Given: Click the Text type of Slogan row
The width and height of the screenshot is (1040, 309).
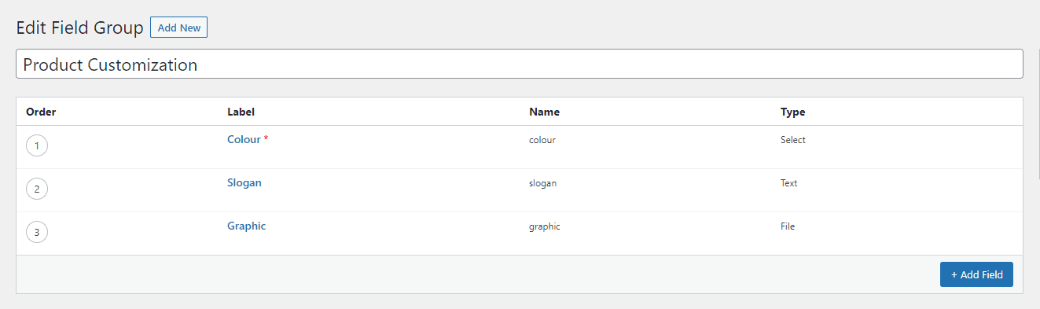Looking at the screenshot, I should 789,183.
